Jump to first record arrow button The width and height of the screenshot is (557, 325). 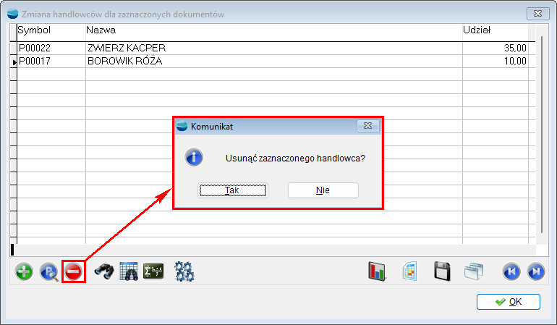pyautogui.click(x=511, y=272)
